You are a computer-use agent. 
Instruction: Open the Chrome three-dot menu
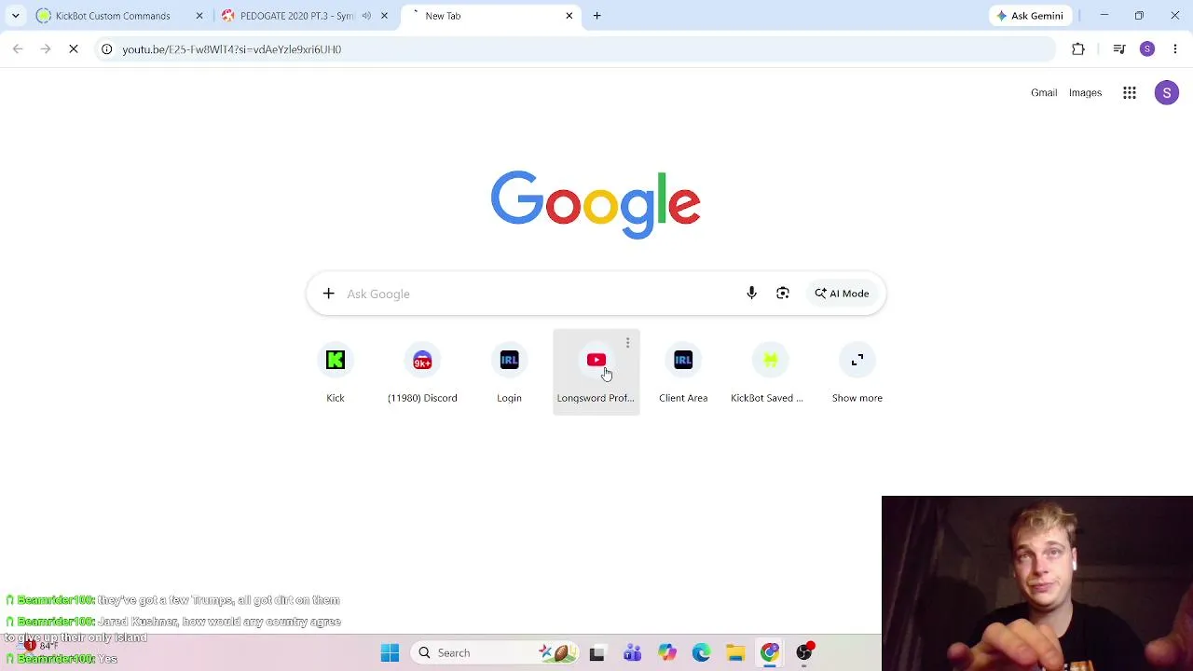pyautogui.click(x=1175, y=49)
